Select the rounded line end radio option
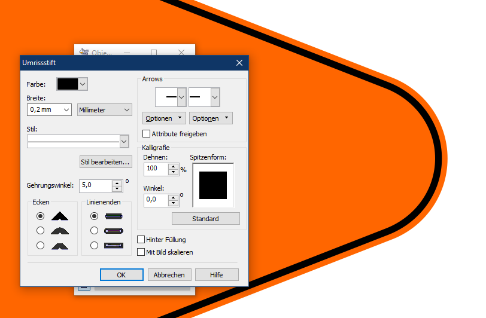The width and height of the screenshot is (486, 318). click(94, 230)
